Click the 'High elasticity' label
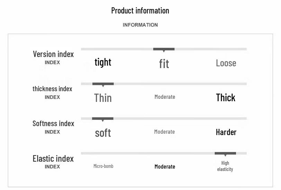Image resolution: width=281 pixels, height=190 pixels. 225,166
